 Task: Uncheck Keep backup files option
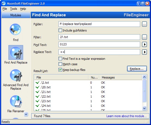coord(60,70)
